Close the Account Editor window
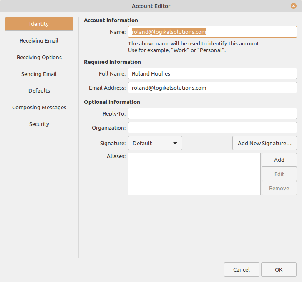The width and height of the screenshot is (302, 282). coord(294,6)
